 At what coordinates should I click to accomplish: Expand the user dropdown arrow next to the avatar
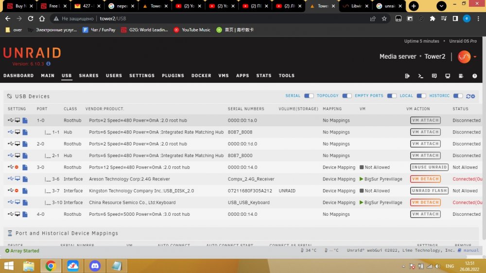(x=475, y=57)
